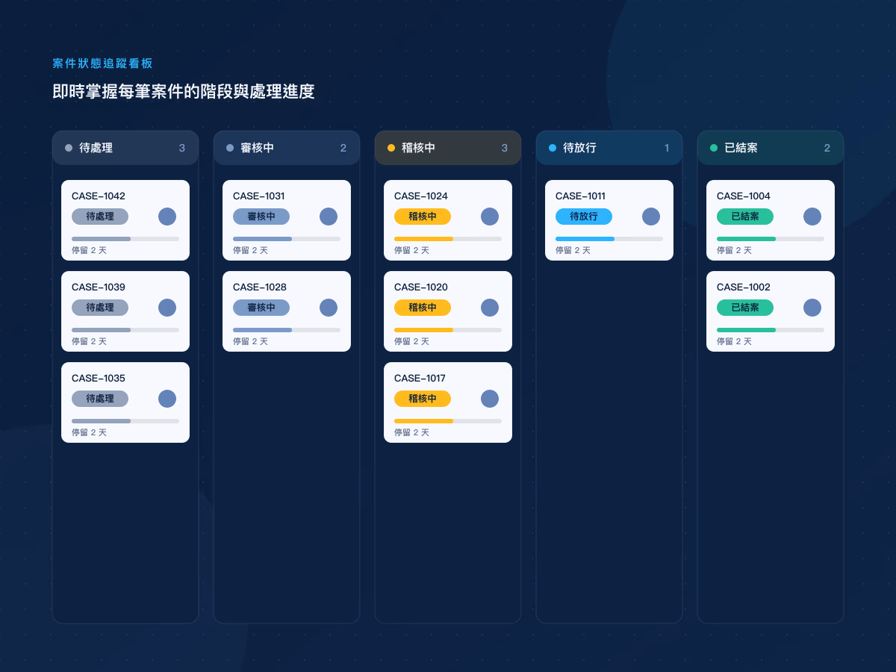Select the 審核中 column header
The width and height of the screenshot is (896, 672).
click(287, 148)
